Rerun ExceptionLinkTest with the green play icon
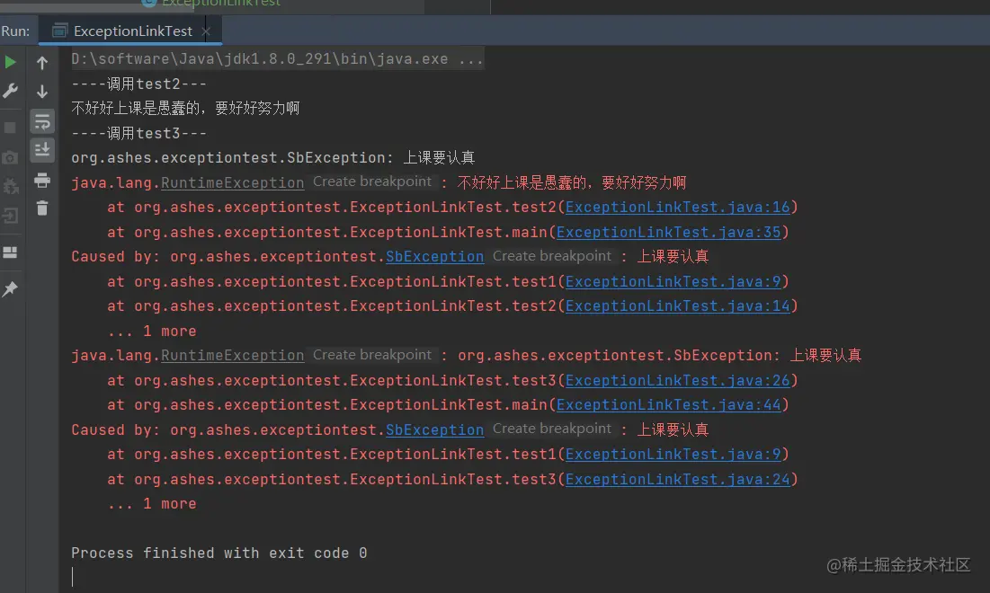This screenshot has height=593, width=990. tap(10, 62)
